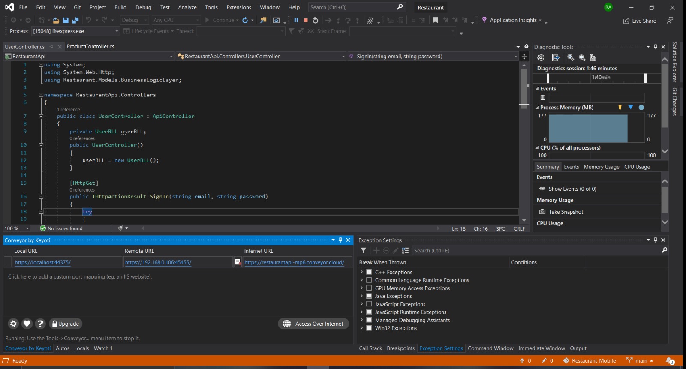686x369 pixels.
Task: Expand the C++ Exceptions tree node
Action: [x=361, y=272]
